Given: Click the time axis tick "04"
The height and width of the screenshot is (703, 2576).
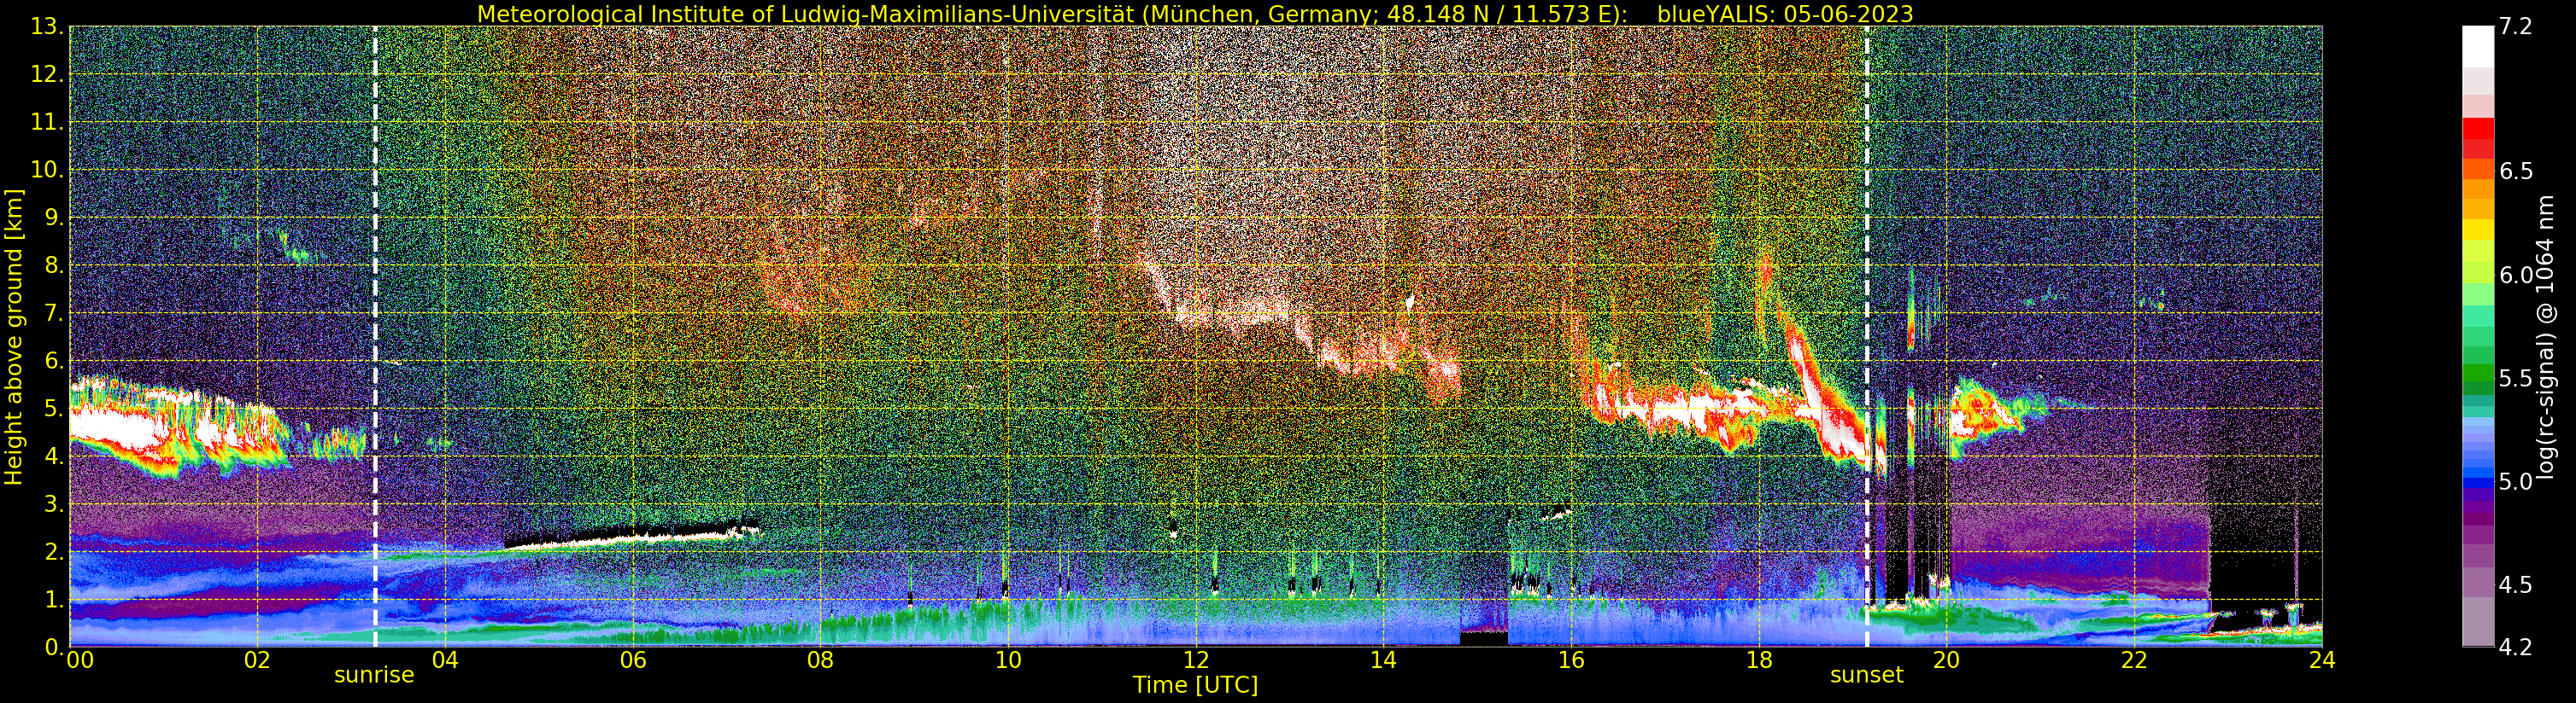Looking at the screenshot, I should pyautogui.click(x=445, y=660).
